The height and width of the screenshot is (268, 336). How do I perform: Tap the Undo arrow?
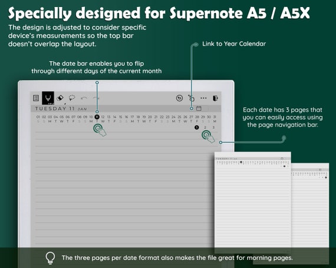[84, 98]
